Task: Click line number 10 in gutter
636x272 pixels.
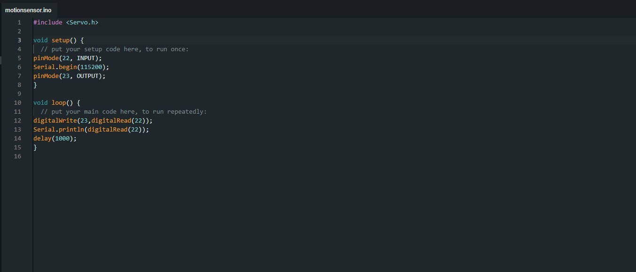Action: pyautogui.click(x=17, y=103)
